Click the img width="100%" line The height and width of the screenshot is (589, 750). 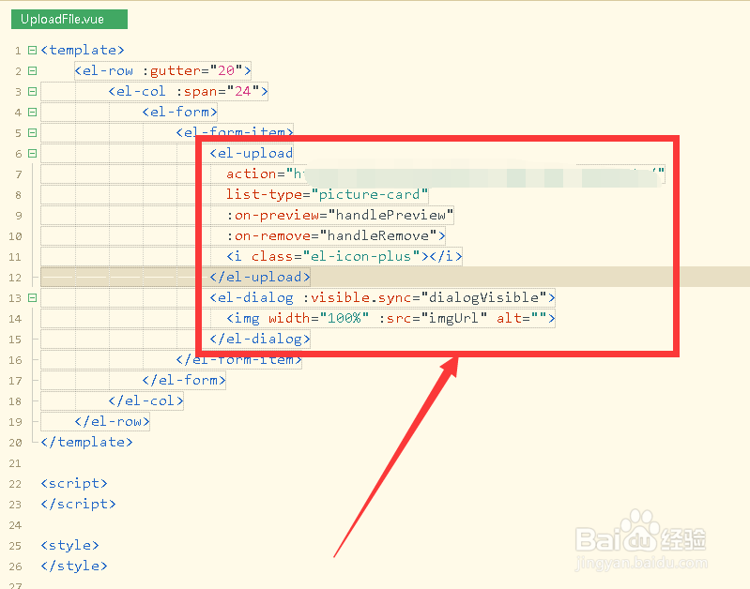pyautogui.click(x=390, y=318)
